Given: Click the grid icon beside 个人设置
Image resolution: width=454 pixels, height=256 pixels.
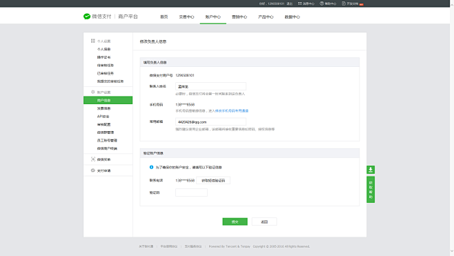Looking at the screenshot, I should [93, 41].
